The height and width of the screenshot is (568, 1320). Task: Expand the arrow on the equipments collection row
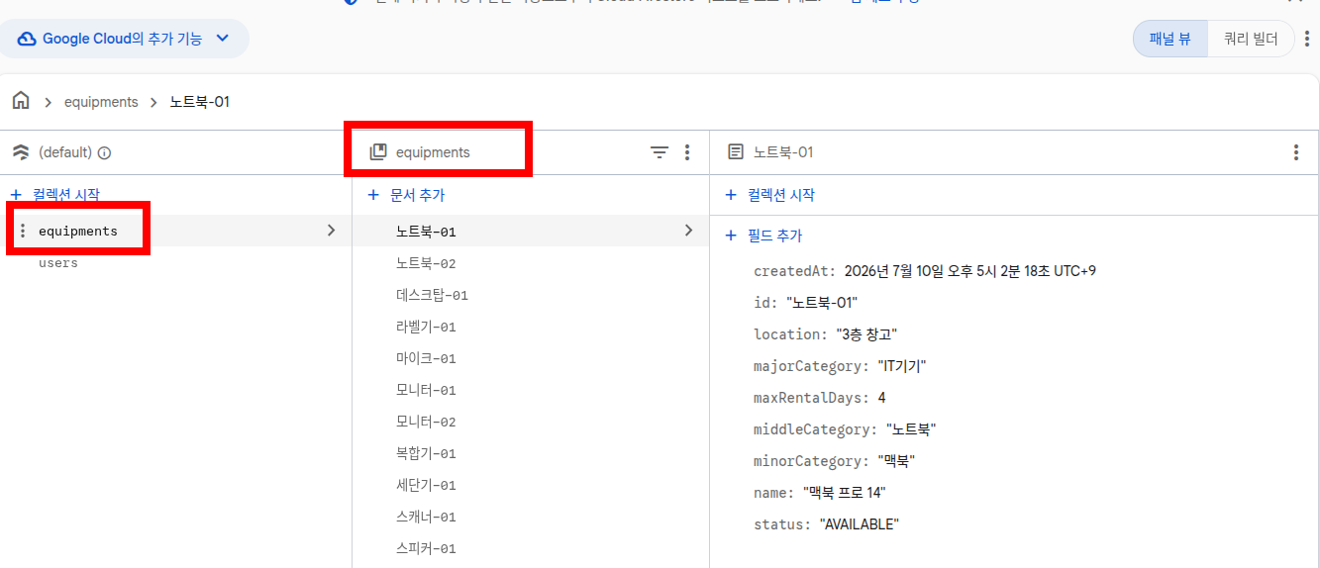pyautogui.click(x=331, y=231)
